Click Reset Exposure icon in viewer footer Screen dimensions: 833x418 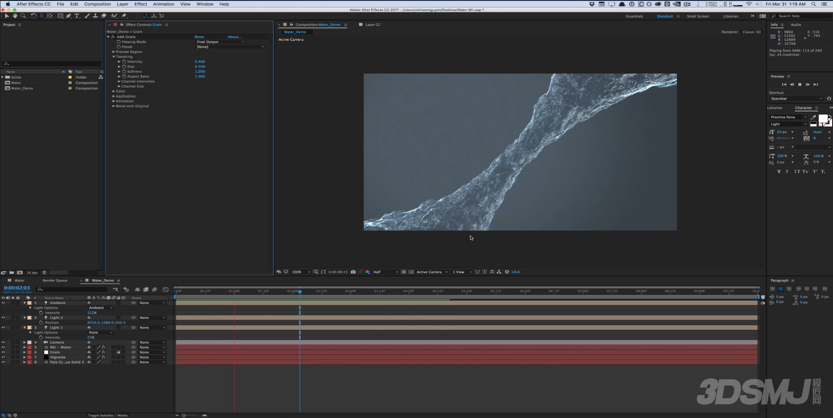pyautogui.click(x=507, y=272)
